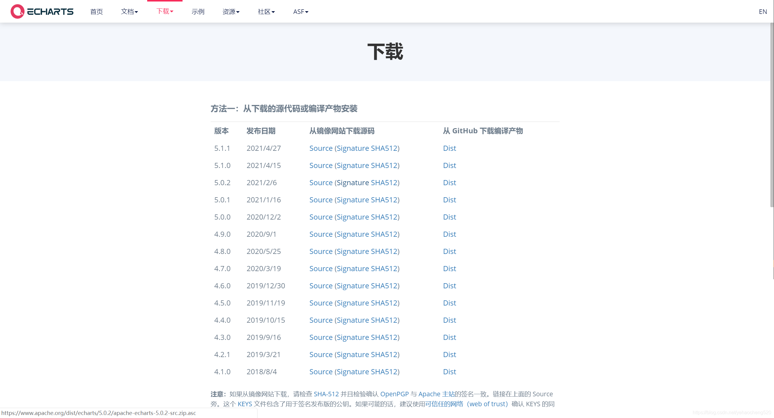Viewport: 774px width, 418px height.
Task: Download Dist for version 5.0.0
Action: [449, 217]
